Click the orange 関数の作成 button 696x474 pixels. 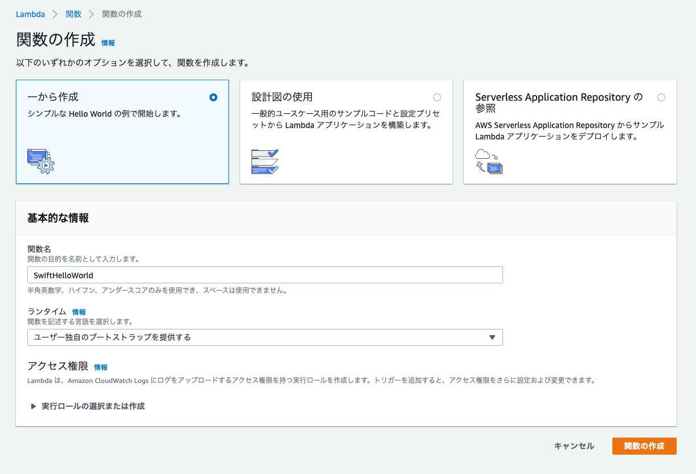[644, 446]
